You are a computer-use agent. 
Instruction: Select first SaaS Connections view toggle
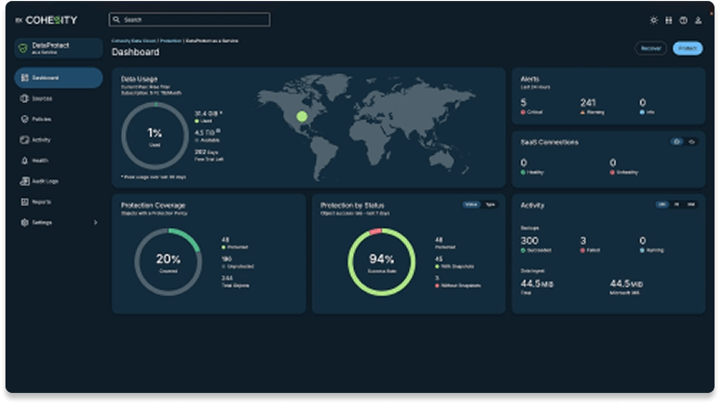[x=676, y=142]
